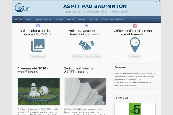Click the large photo gallery icon
The height and width of the screenshot is (115, 173).
[x=38, y=45]
